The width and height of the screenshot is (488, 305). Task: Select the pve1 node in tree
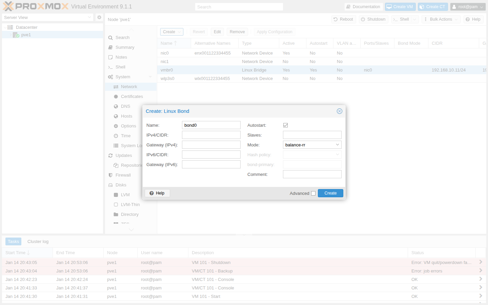(26, 35)
